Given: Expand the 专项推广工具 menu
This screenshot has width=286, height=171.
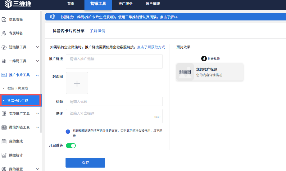Looking at the screenshot, I should [x=38, y=114].
